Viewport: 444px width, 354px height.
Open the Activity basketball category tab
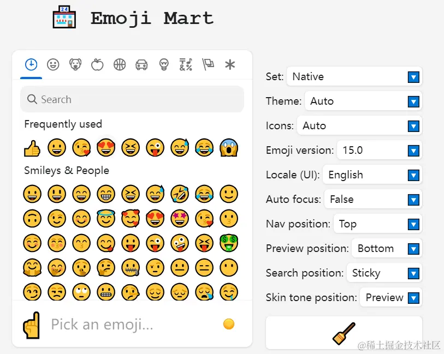tap(120, 65)
